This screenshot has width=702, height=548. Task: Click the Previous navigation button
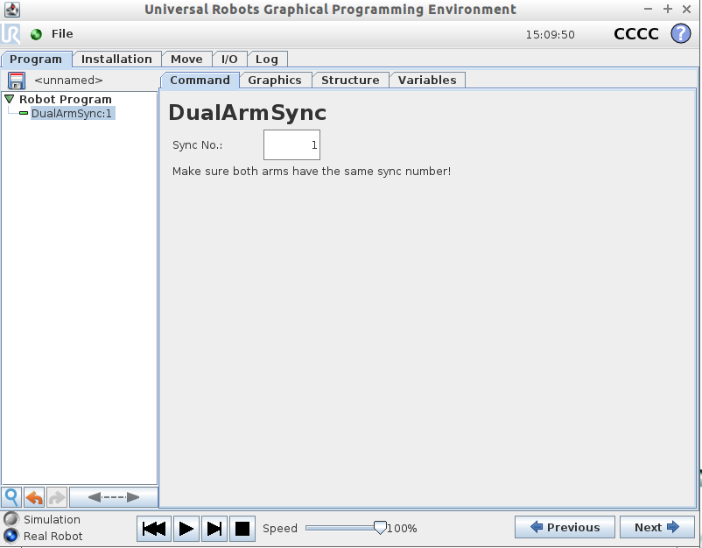click(565, 527)
